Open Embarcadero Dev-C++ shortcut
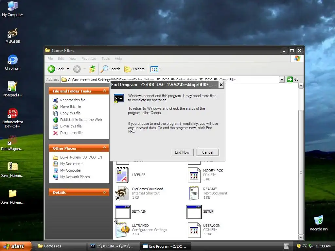 click(12, 118)
